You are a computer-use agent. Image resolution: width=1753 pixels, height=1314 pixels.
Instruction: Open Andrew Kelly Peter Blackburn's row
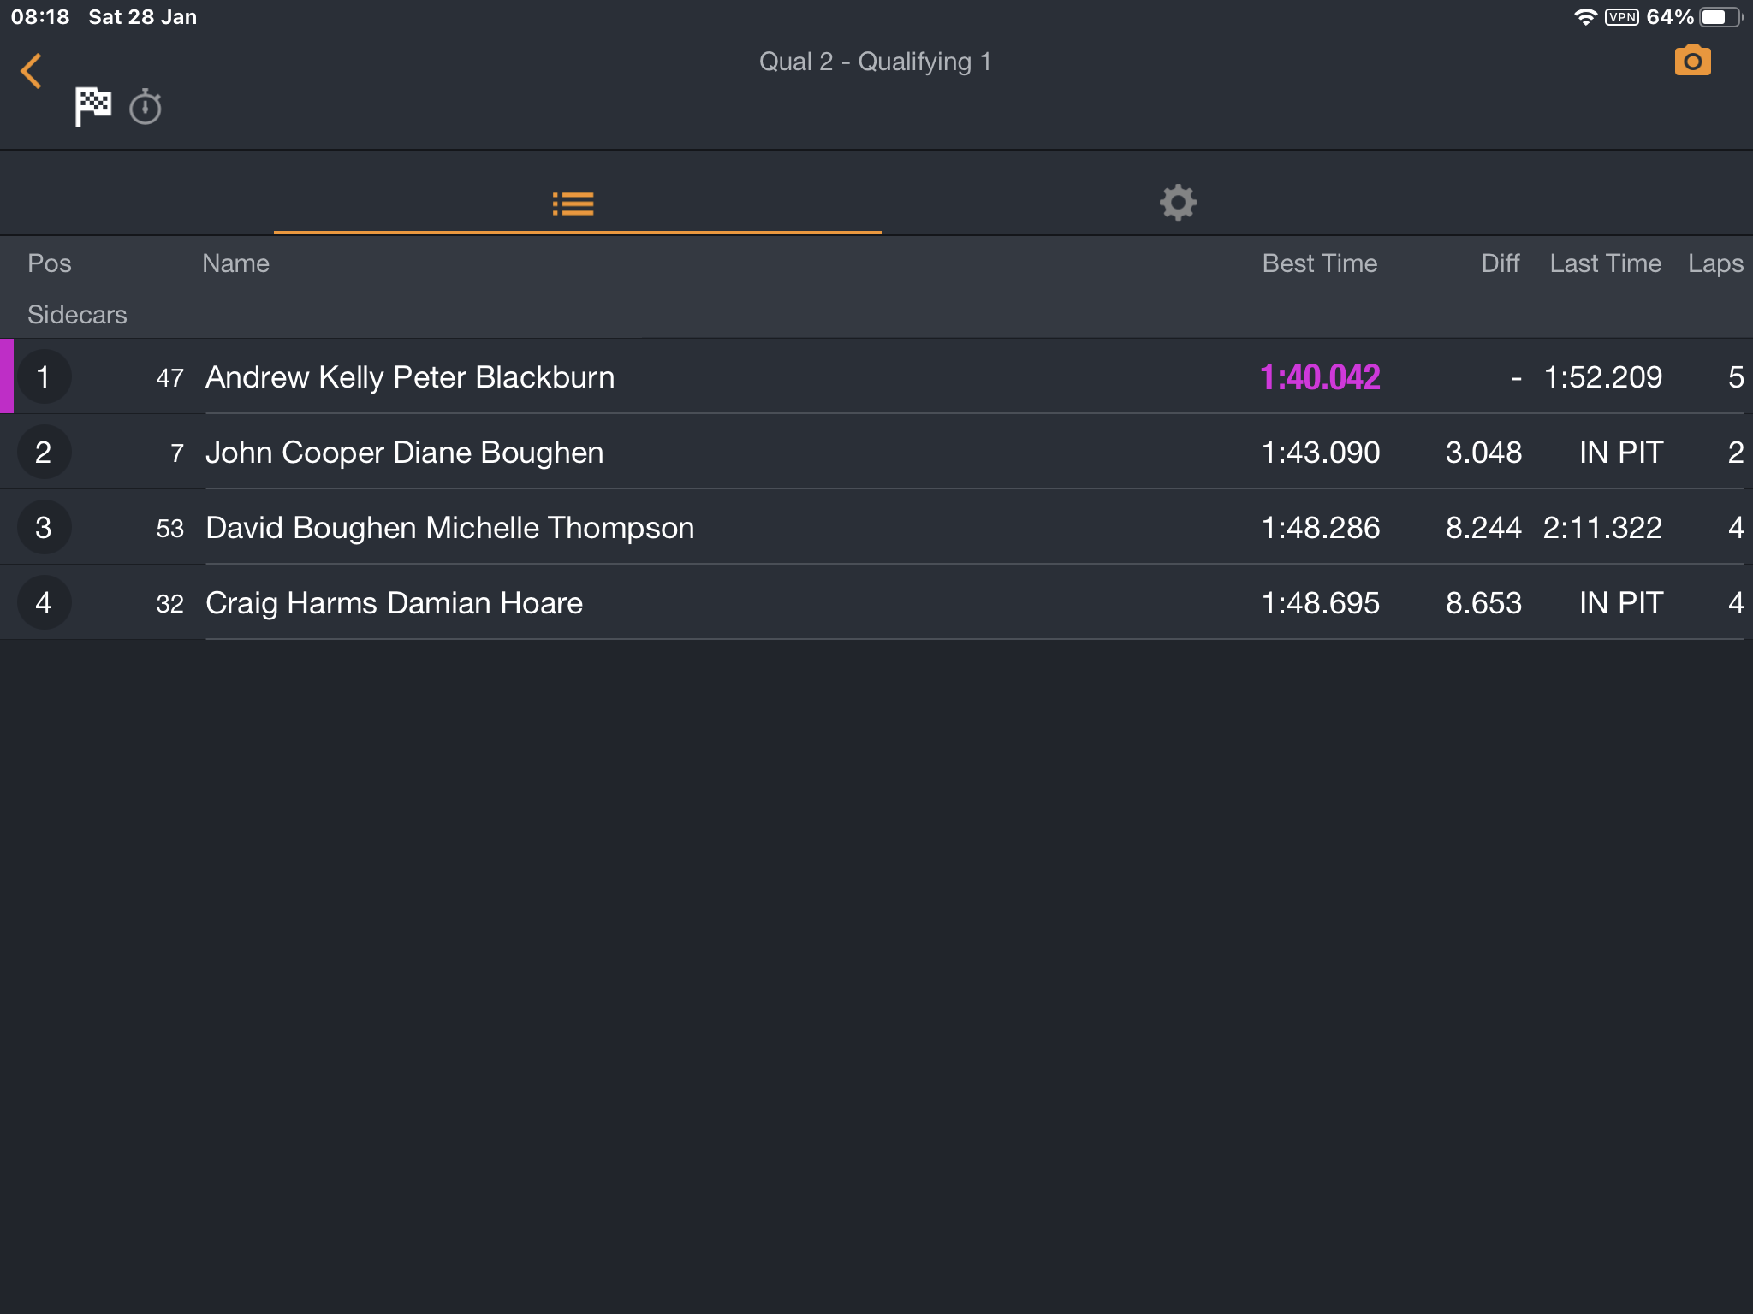876,376
